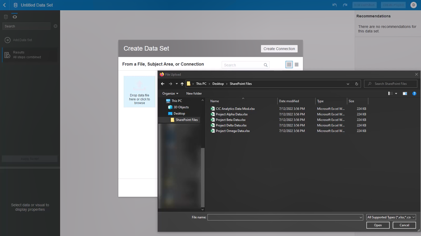421x236 pixels.
Task: Select the data elements database icon tab
Action: [x=6, y=17]
